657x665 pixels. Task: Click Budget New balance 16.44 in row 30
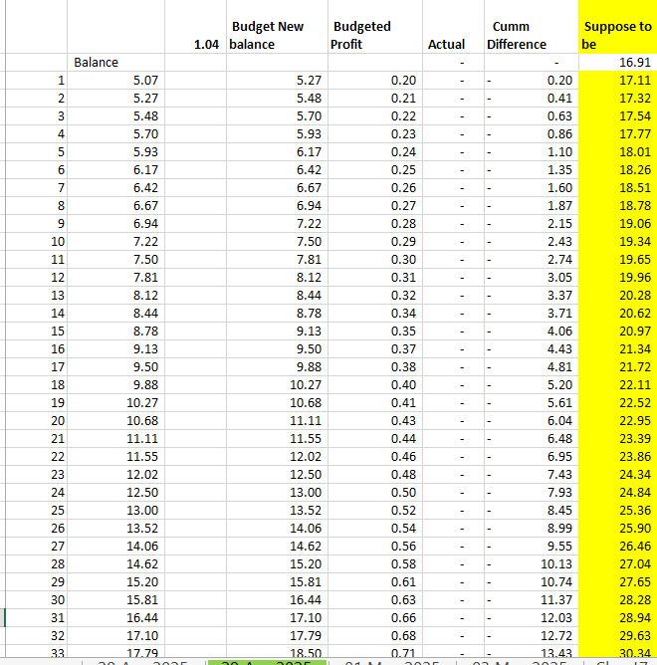tap(277, 600)
